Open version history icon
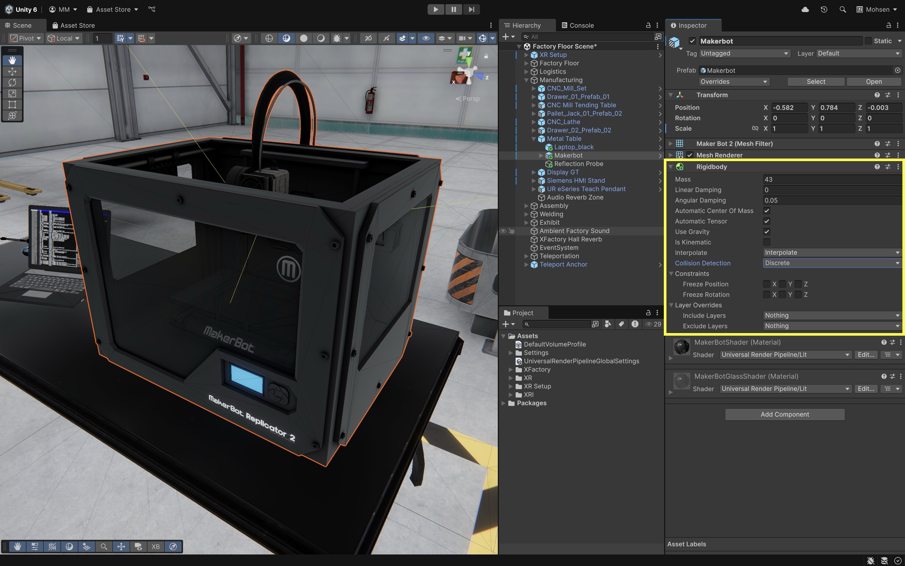This screenshot has height=566, width=905. 824,9
